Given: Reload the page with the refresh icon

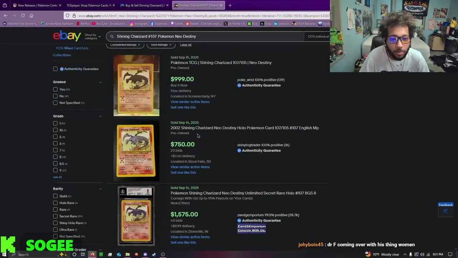Looking at the screenshot, I should click(x=23, y=15).
